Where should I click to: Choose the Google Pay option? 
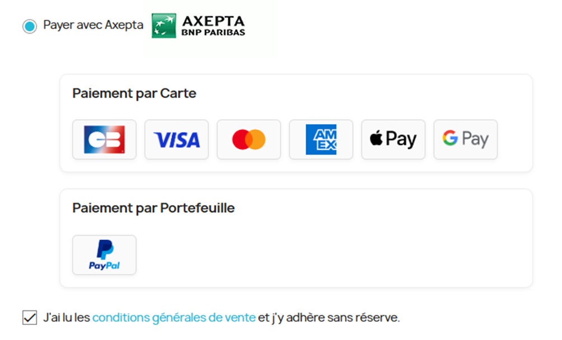(x=465, y=140)
